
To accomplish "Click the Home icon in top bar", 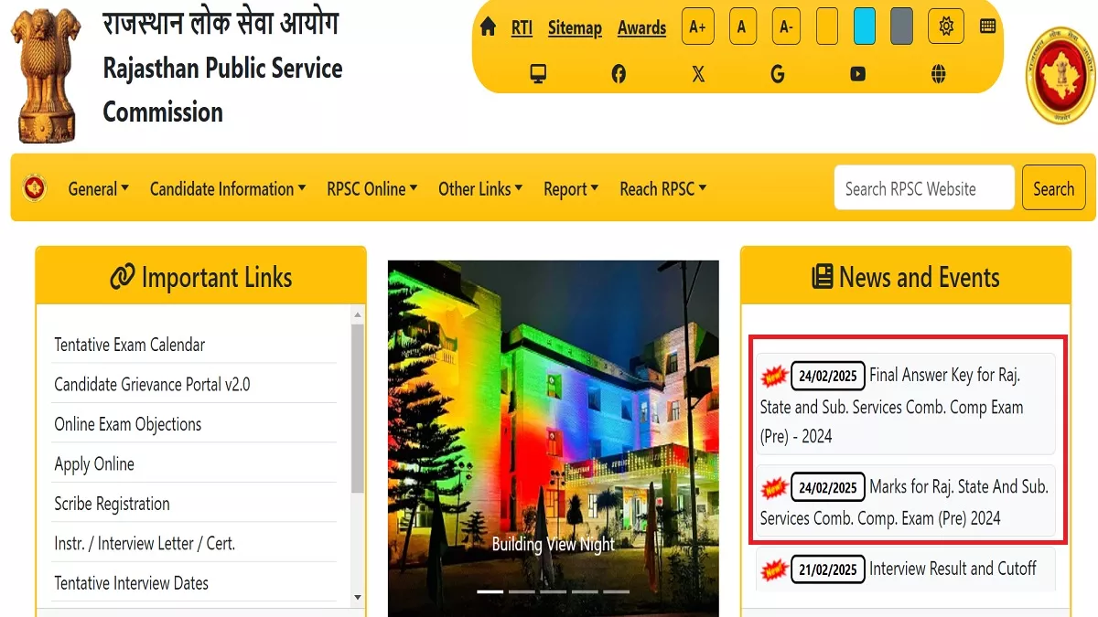I will point(488,27).
